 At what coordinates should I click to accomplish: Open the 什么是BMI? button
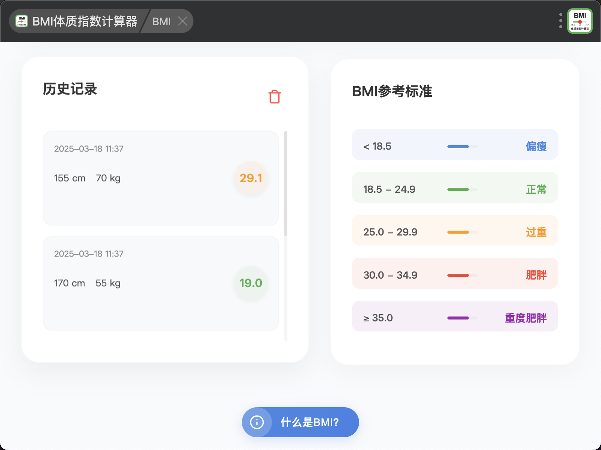(x=310, y=422)
